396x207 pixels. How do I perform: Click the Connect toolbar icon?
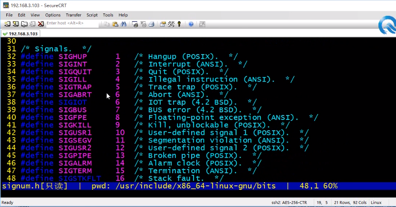[7, 24]
